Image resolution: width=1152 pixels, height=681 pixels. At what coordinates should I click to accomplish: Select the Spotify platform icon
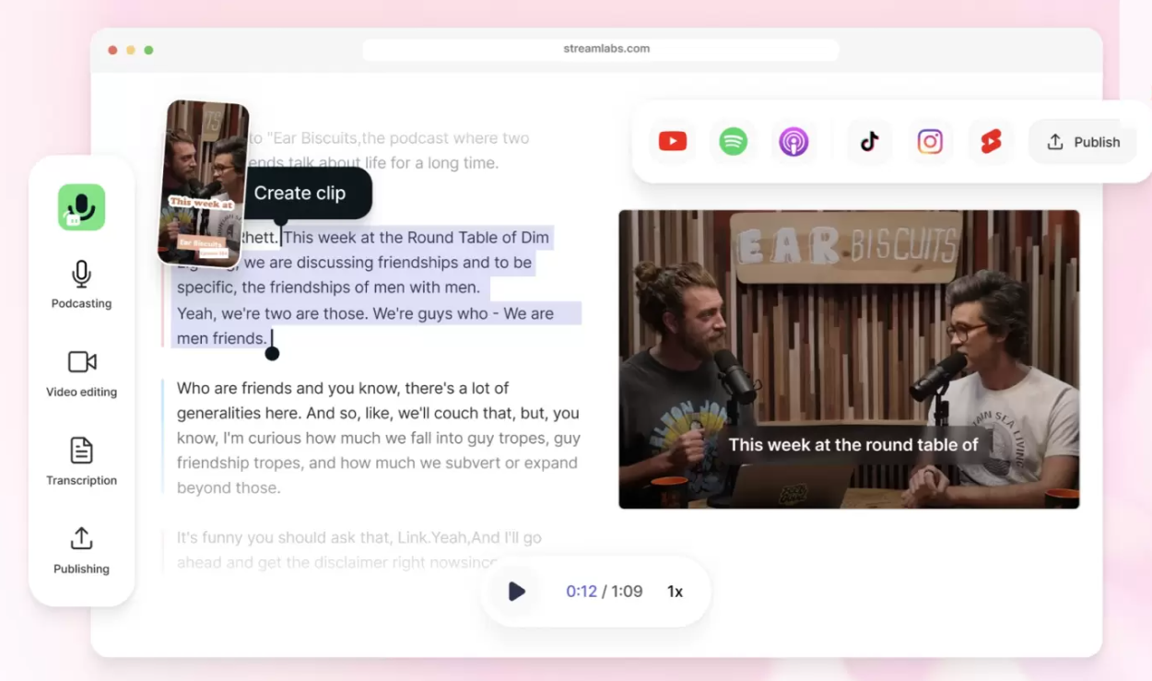point(734,142)
